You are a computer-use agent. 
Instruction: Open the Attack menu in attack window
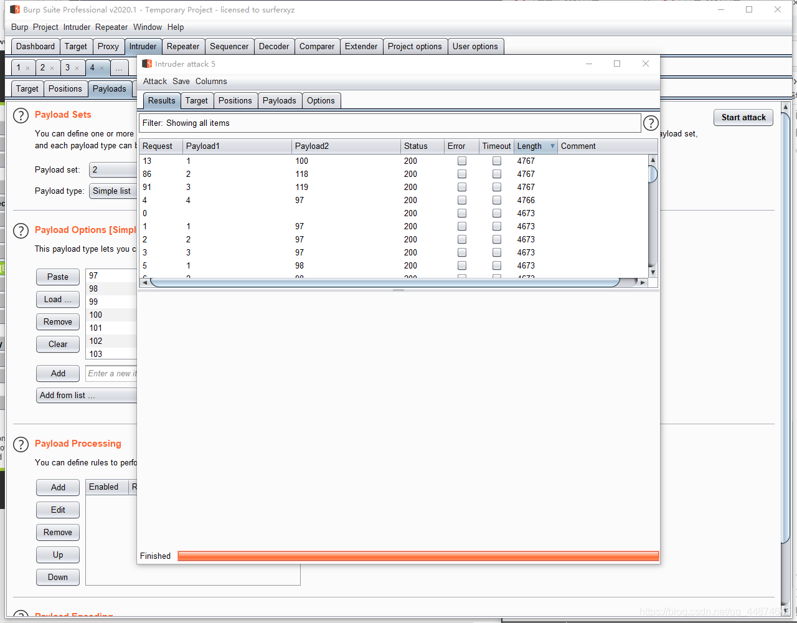pyautogui.click(x=155, y=81)
